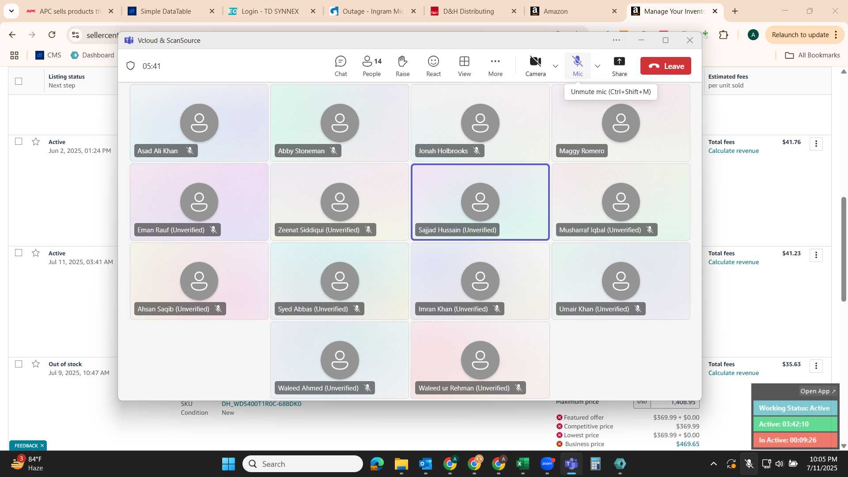Switch to the Login - TD SYNNEX tab
This screenshot has height=477, width=848.
[270, 11]
